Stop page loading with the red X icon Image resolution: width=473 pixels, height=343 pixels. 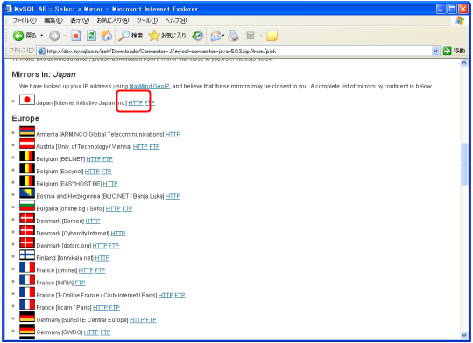pyautogui.click(x=75, y=36)
